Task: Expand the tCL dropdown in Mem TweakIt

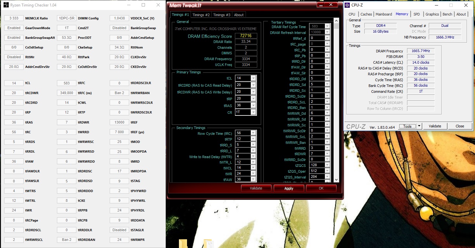Action: coord(253,78)
